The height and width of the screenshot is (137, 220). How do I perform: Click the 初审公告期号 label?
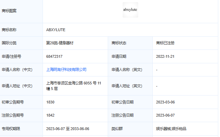pyautogui.click(x=13, y=102)
